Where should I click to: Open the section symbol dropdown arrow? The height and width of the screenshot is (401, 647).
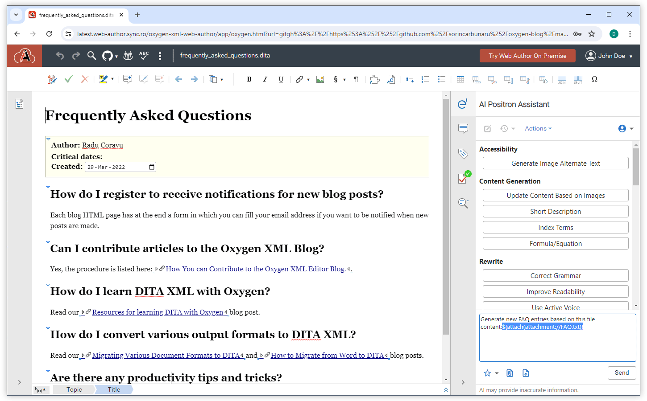point(344,80)
